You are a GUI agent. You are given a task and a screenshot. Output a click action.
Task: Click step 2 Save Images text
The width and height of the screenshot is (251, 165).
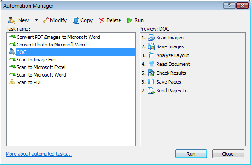coord(170,46)
